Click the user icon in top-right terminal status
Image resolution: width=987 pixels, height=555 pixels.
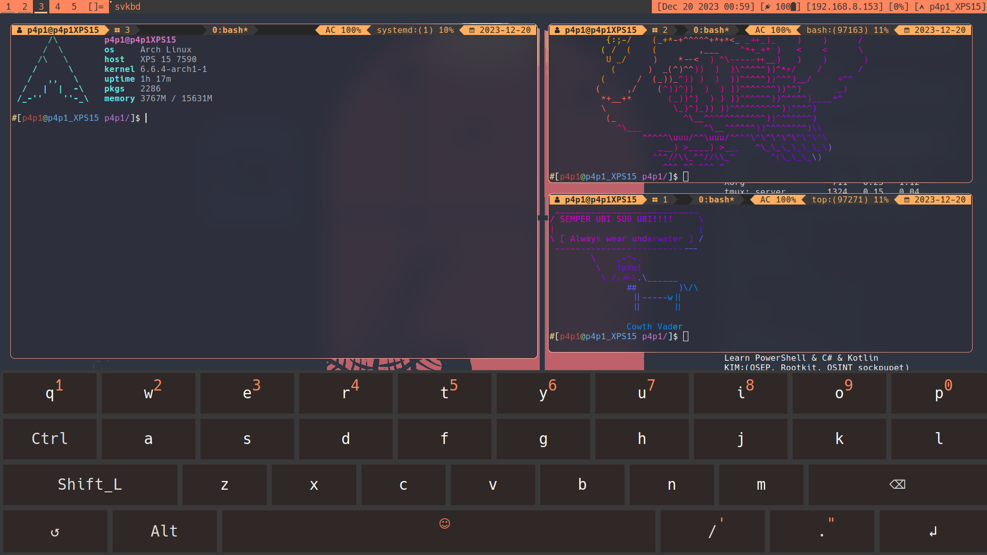click(557, 30)
